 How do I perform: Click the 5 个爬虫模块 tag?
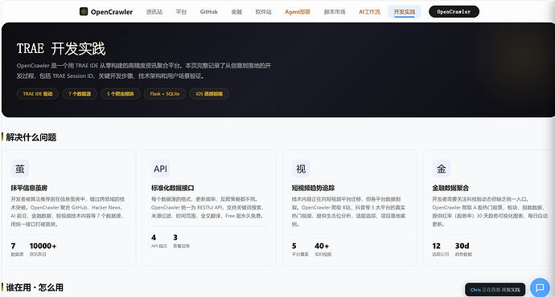(121, 94)
